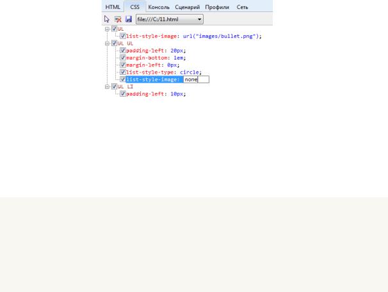388x292 pixels.
Task: Disable list-style-type: circle property
Action: click(123, 72)
